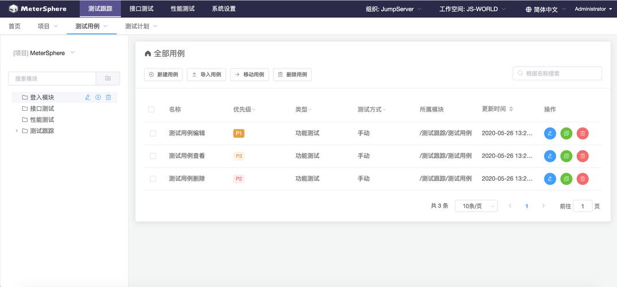Open the [项目] MeterSphere project selector
The image size is (617, 287).
click(44, 53)
